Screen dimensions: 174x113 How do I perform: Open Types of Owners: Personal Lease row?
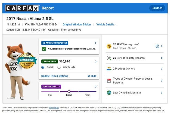coord(135,81)
